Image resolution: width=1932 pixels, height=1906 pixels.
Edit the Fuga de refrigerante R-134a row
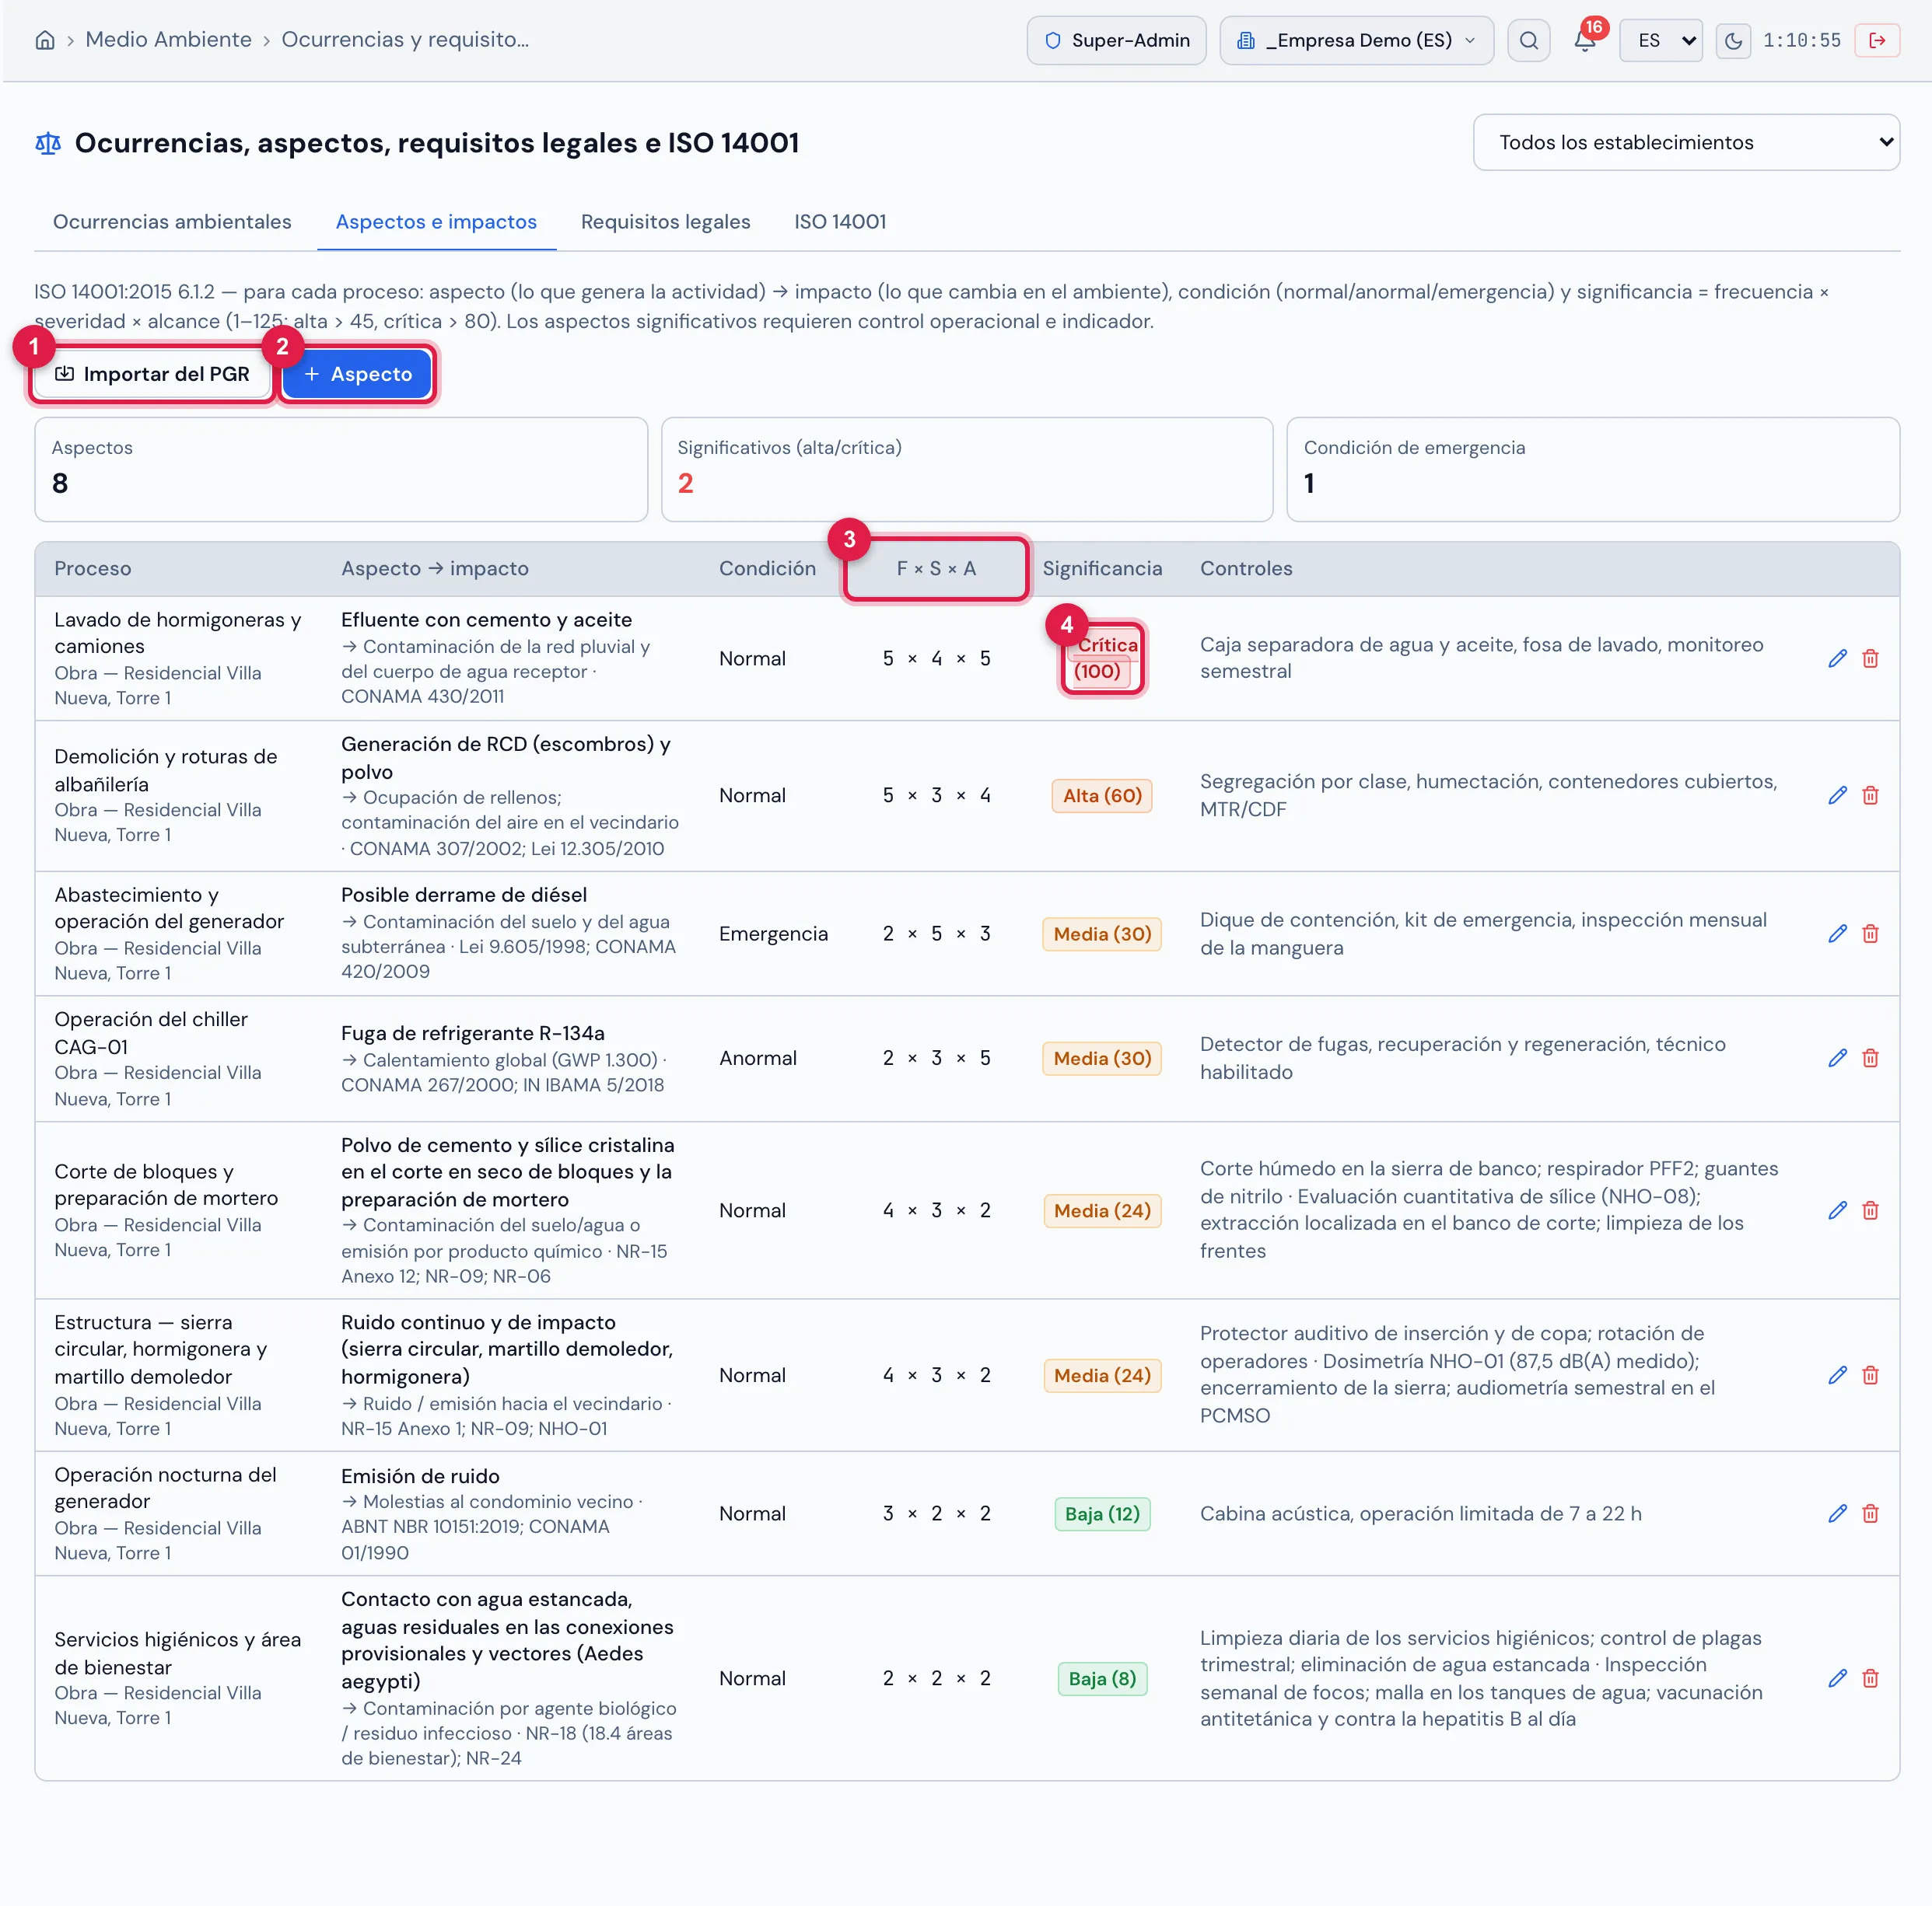coord(1837,1057)
